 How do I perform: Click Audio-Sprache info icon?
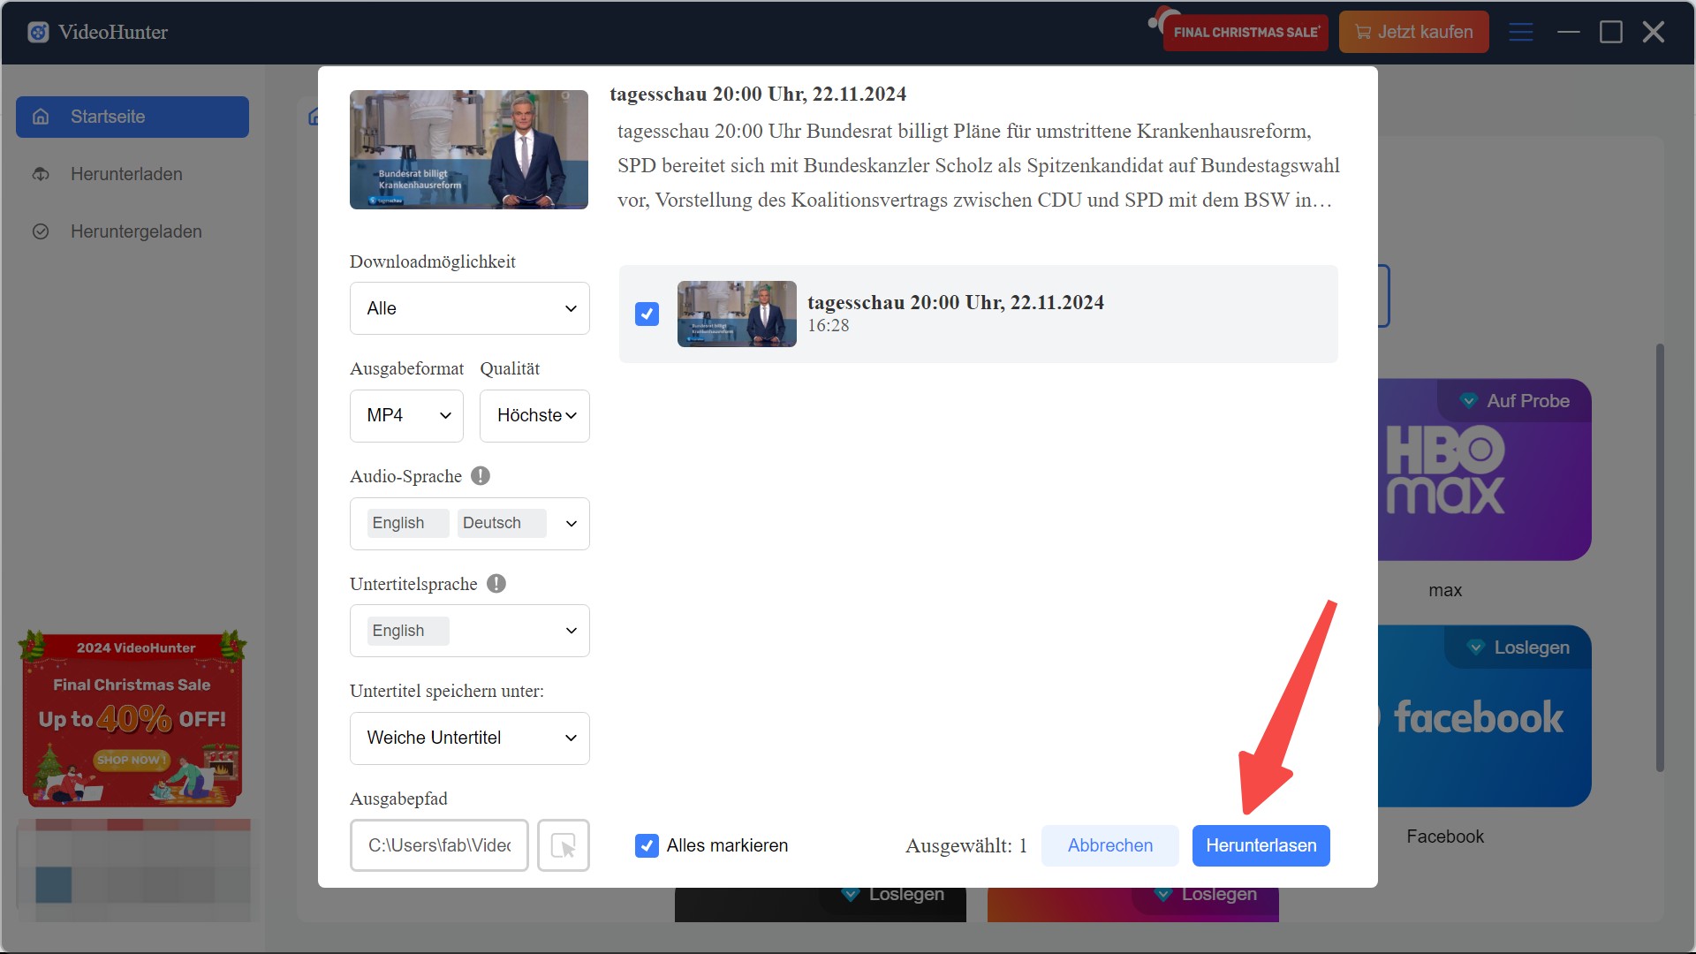click(481, 476)
